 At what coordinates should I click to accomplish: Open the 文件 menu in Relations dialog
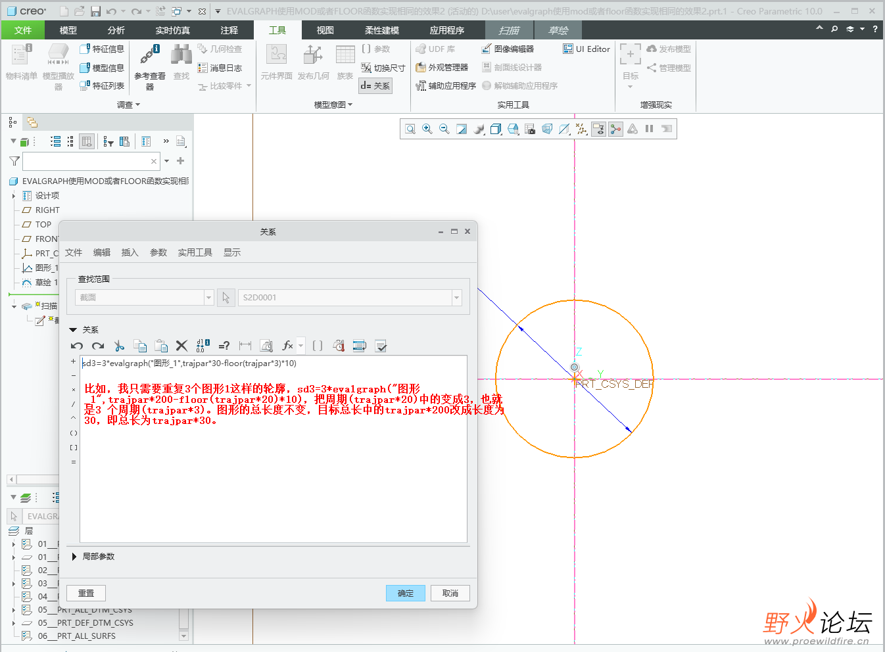coord(74,252)
